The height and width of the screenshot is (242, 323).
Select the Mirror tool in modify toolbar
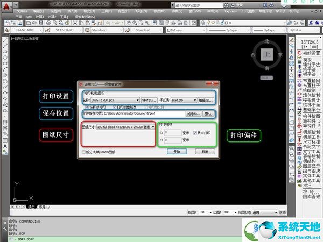pos(291,52)
